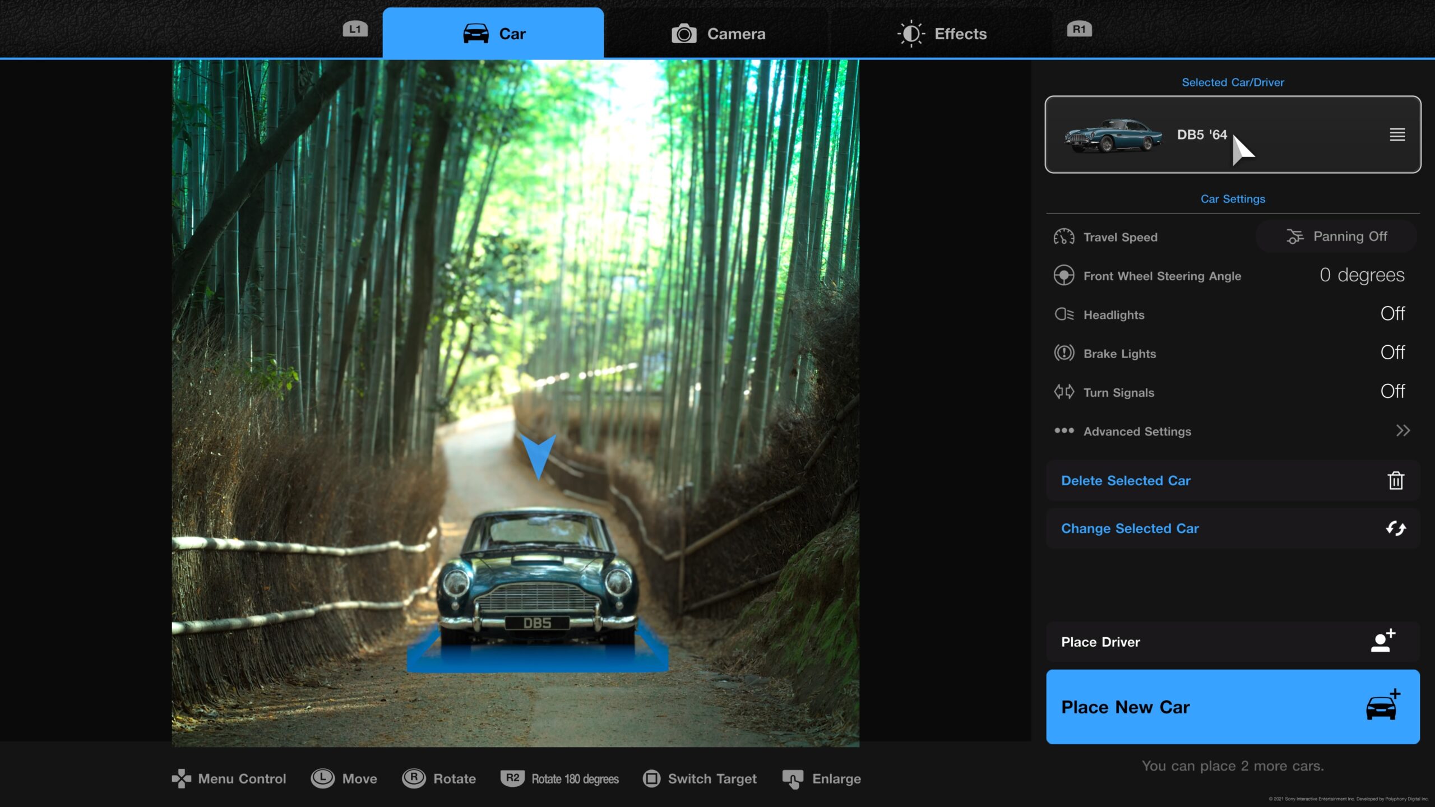Open the Camera tab
Screen dimensions: 1435x807
pos(718,34)
